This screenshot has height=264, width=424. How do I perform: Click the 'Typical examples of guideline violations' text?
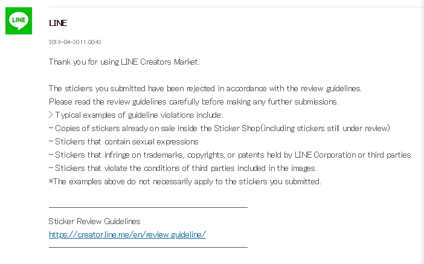pos(139,115)
